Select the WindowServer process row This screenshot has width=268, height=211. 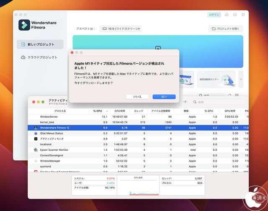click(138, 117)
